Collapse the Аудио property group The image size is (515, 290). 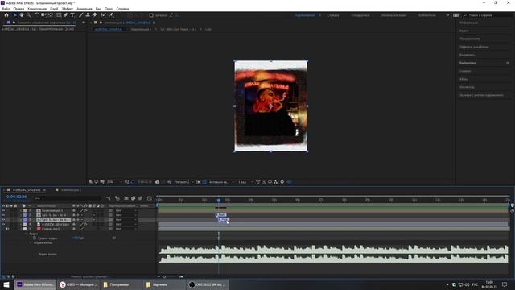26,234
